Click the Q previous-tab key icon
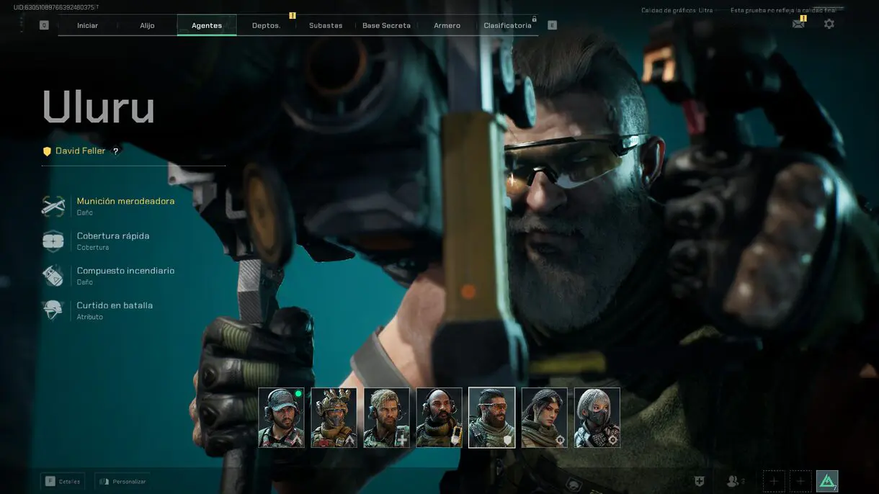This screenshot has width=879, height=494. [44, 25]
